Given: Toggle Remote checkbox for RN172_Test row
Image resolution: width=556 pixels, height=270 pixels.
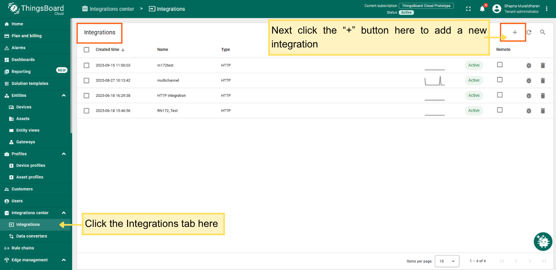Looking at the screenshot, I should (x=499, y=110).
